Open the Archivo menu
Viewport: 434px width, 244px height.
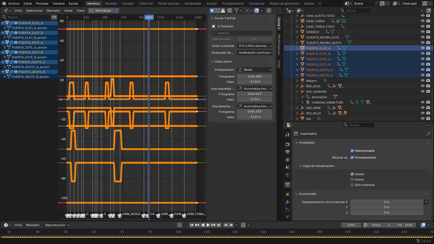(x=14, y=3)
